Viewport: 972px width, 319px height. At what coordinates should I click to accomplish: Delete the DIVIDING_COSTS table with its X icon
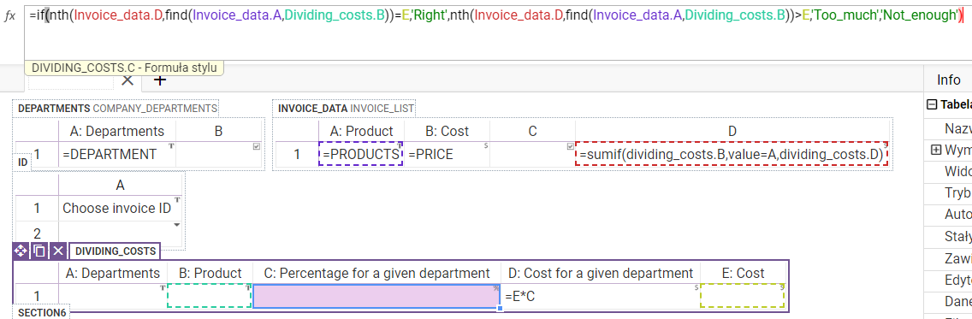point(57,251)
